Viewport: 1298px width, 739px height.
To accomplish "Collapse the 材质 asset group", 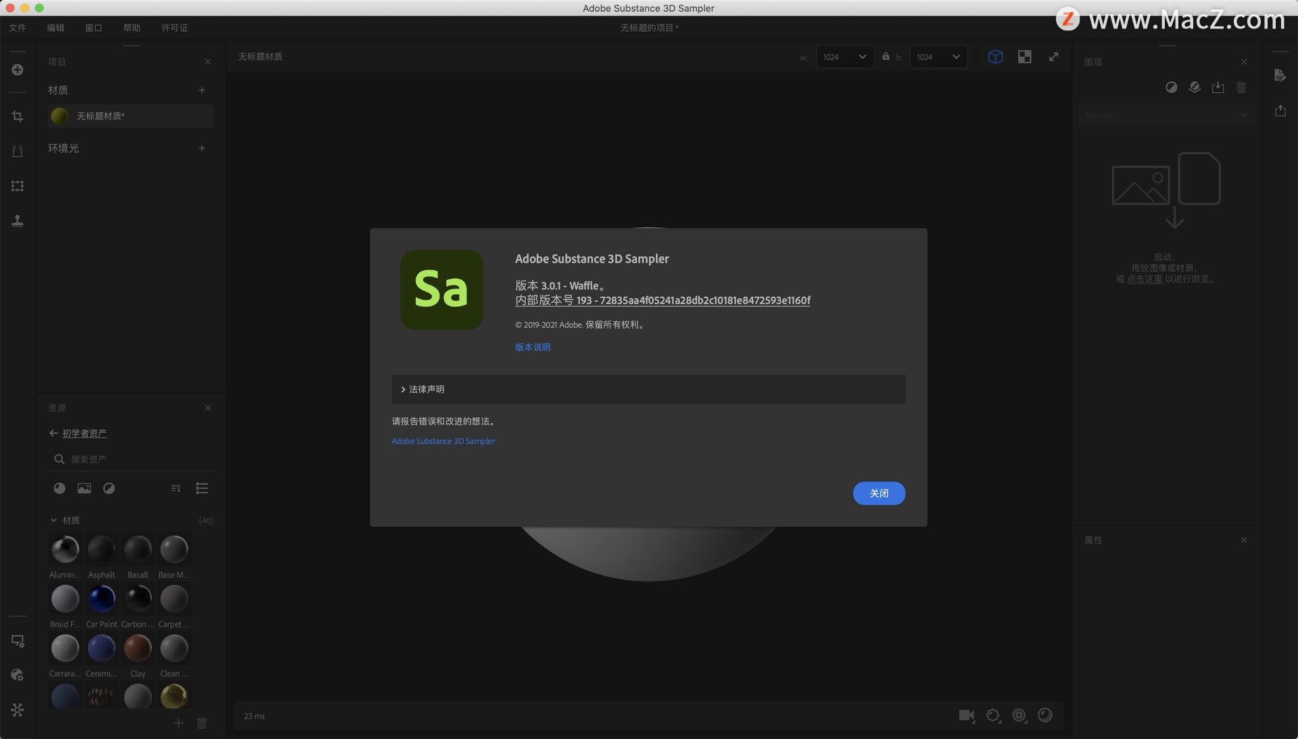I will (x=54, y=521).
